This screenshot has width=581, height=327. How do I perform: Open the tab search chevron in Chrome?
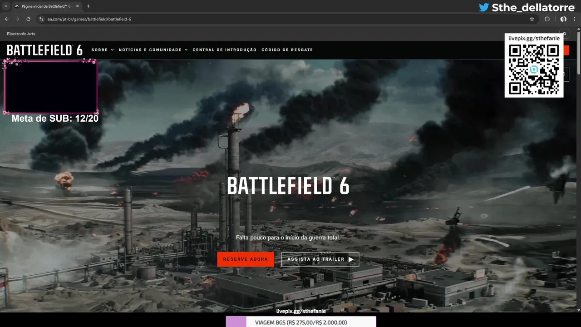tap(6, 6)
